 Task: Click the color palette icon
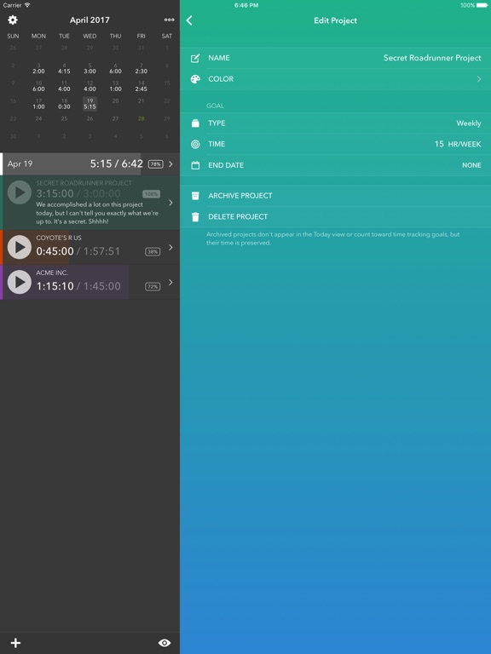click(x=195, y=79)
